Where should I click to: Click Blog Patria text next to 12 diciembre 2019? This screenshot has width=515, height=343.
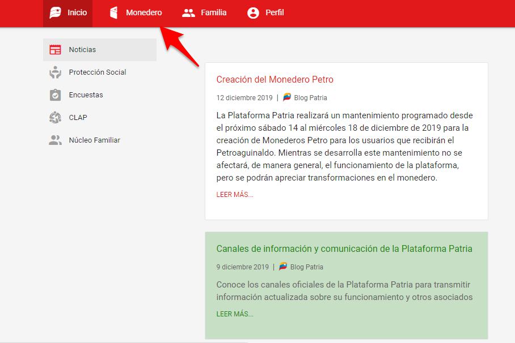310,98
